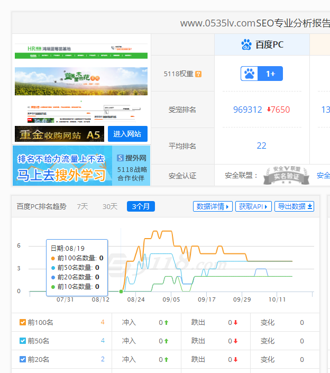Open the 马上去搜外学习 ad banner

(x=81, y=166)
